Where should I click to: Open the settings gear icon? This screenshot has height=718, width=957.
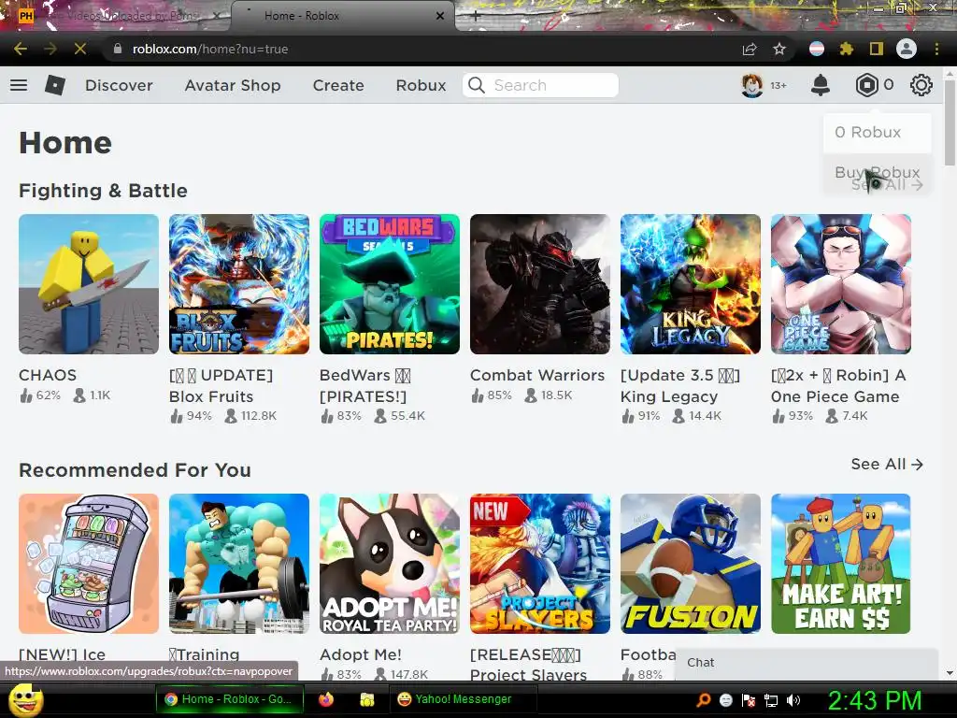(x=921, y=85)
